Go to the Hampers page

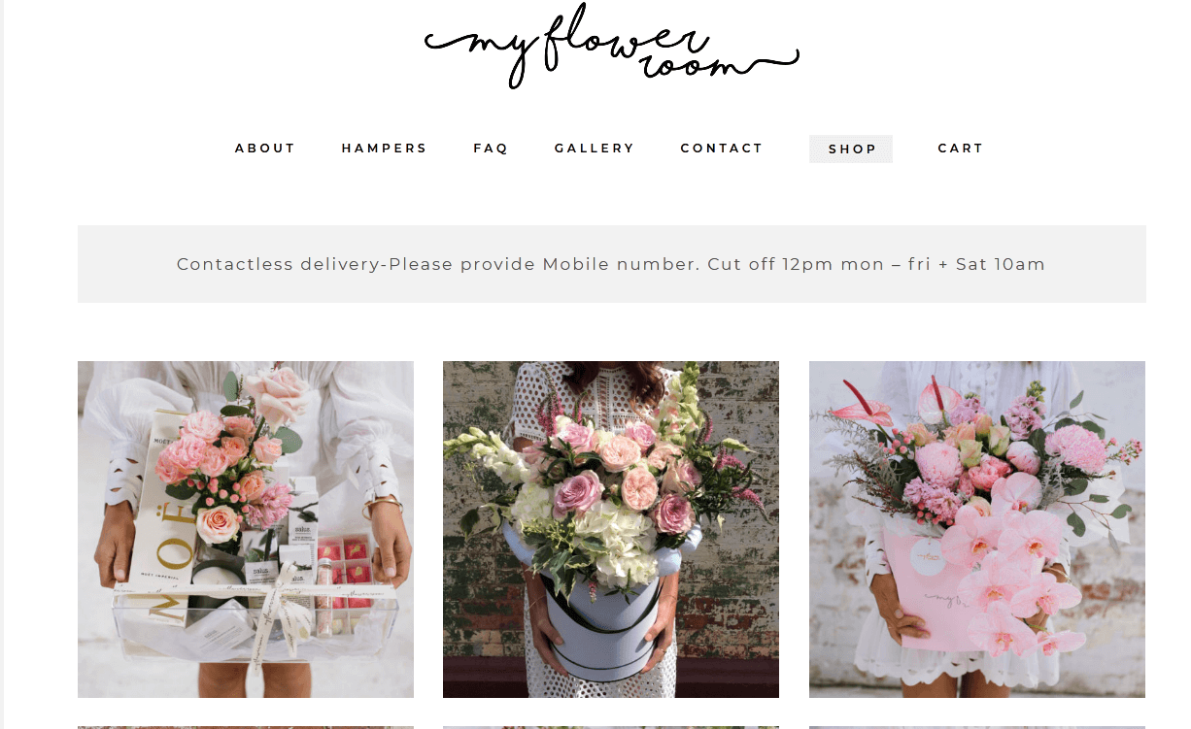coord(385,149)
